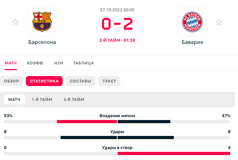Click the Barcelona club crest

42,22
